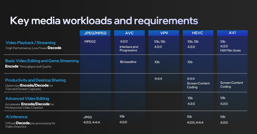
Task: Click "10b" in HEVC Basic Video Editing row
Action: (190, 62)
